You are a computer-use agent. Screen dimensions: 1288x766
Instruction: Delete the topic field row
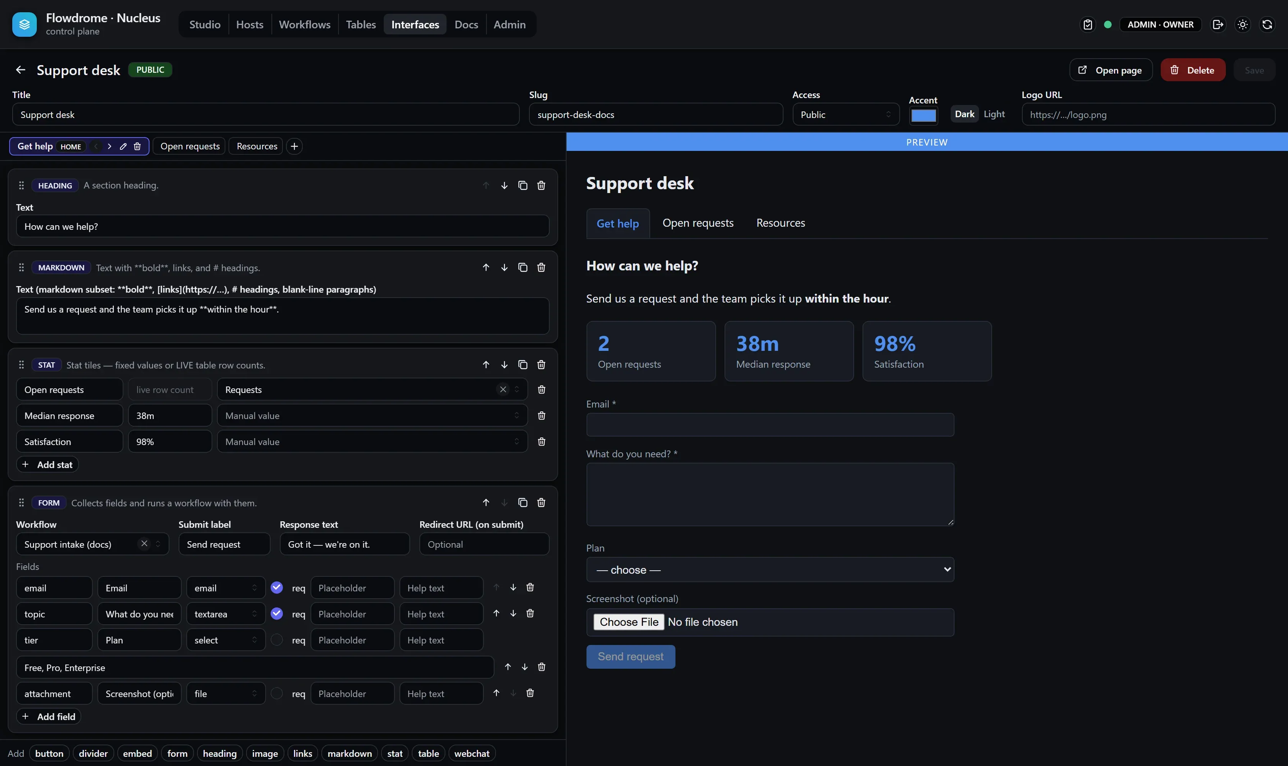(530, 613)
